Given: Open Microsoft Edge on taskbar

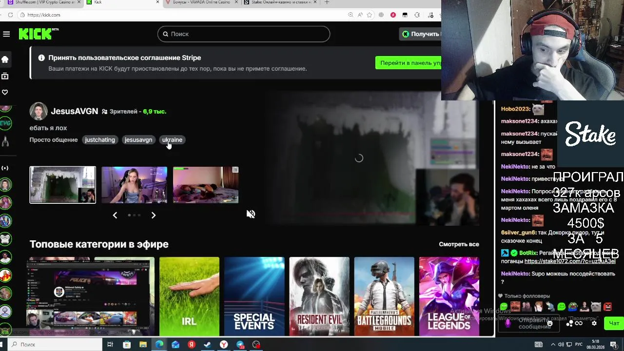Looking at the screenshot, I should 159,345.
